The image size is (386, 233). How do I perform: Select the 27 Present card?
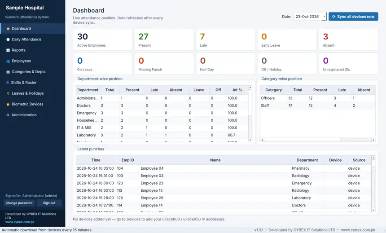pyautogui.click(x=164, y=40)
